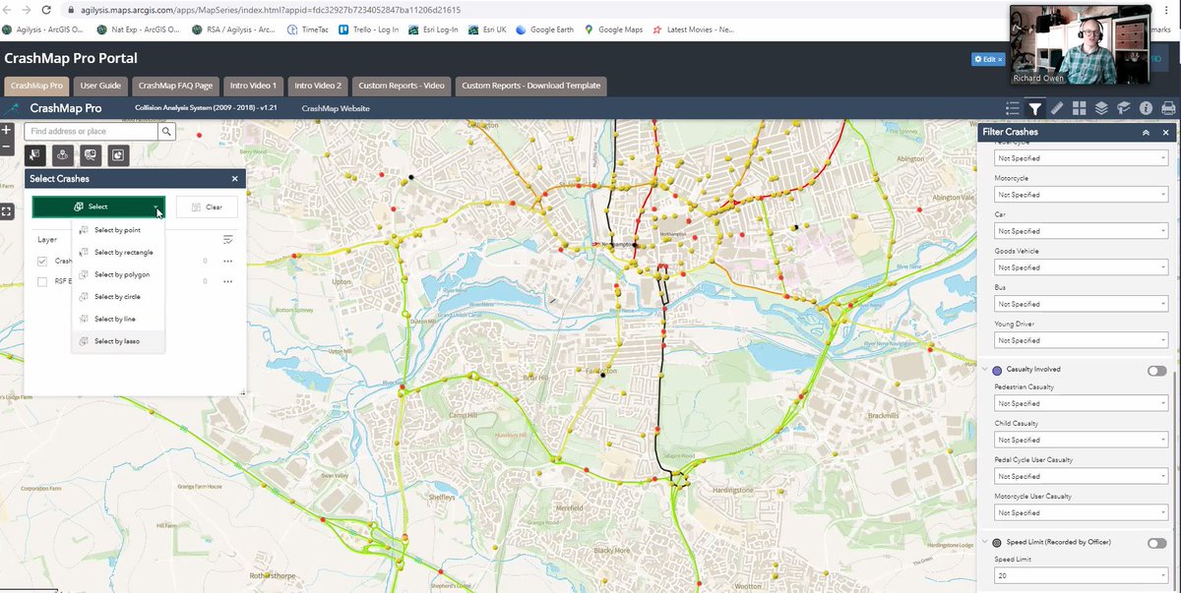Screen dimensions: 1181x593
Task: Open the third map query widget icon
Action: 91,154
